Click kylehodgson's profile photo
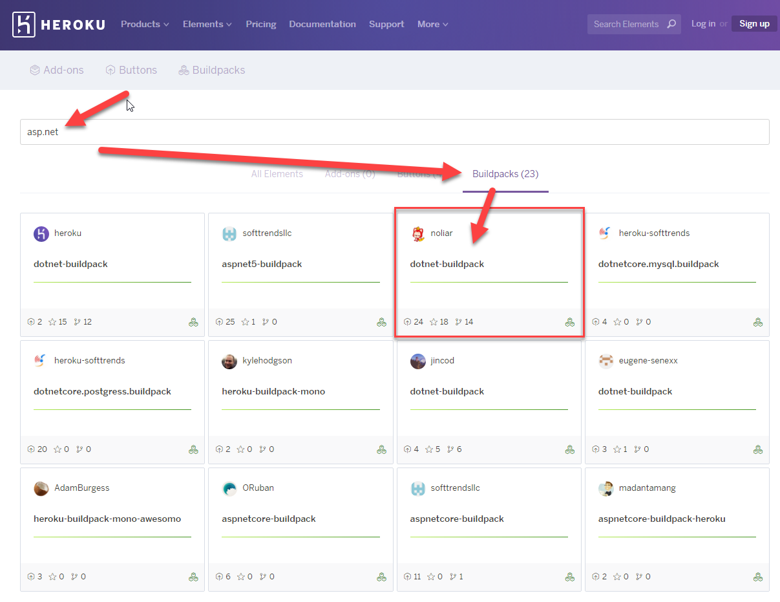Viewport: 780px width, 602px height. click(x=229, y=361)
